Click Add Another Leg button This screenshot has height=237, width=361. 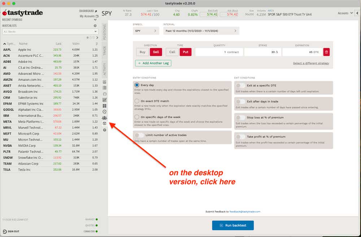coord(153,63)
